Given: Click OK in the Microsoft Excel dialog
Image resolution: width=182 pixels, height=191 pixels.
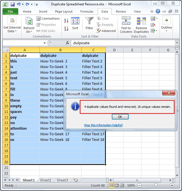Looking at the screenshot, I should tap(120, 117).
